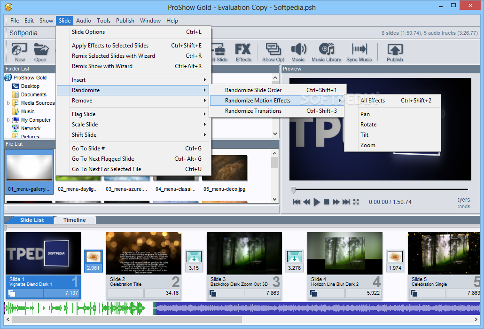Click the Show Opt toolbar icon
Screen dimensions: 484x329
[273, 52]
